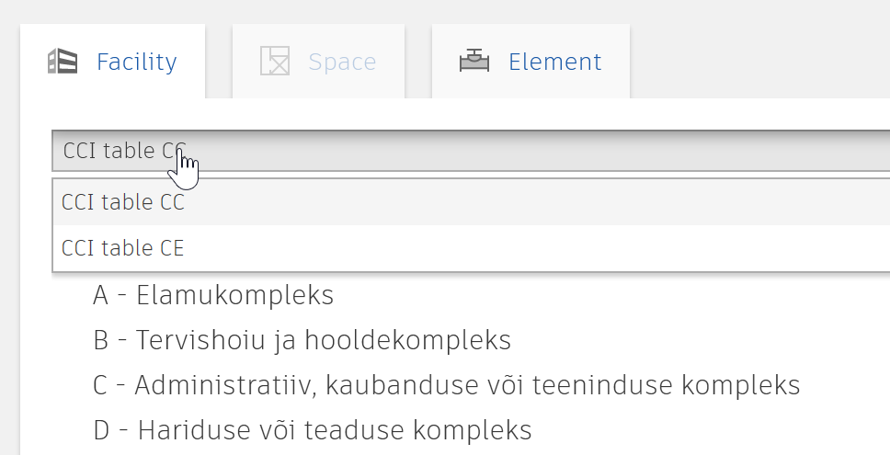The image size is (890, 455).
Task: Click the Element pipe-valve icon
Action: pyautogui.click(x=474, y=61)
